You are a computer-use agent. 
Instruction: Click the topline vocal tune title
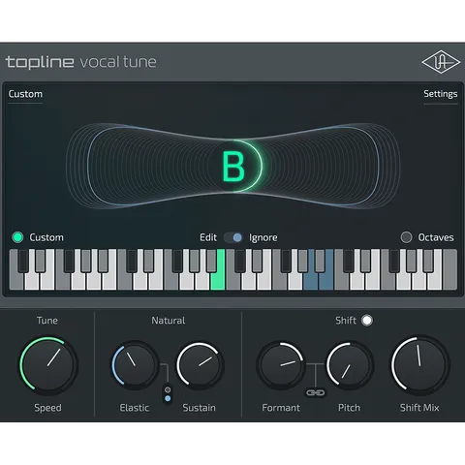coord(81,62)
